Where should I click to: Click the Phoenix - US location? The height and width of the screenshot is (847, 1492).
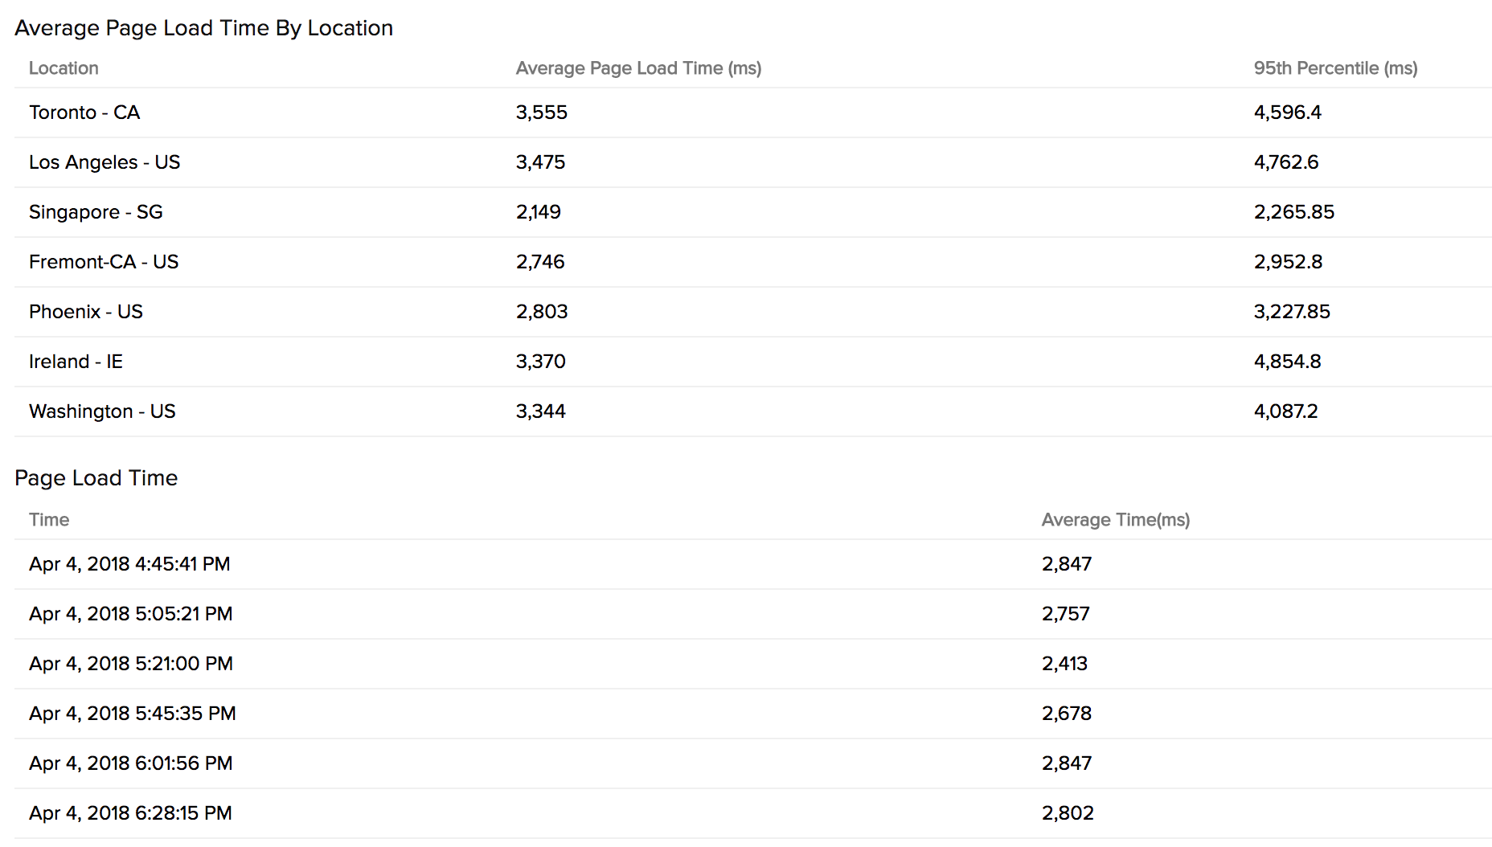point(86,312)
